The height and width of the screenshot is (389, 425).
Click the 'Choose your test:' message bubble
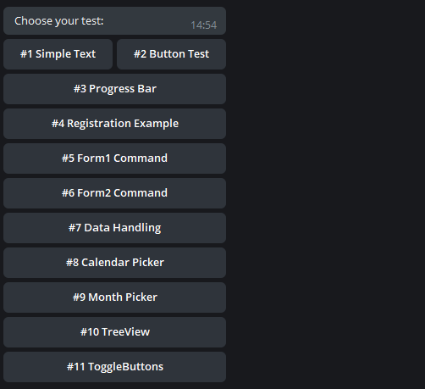pos(114,21)
